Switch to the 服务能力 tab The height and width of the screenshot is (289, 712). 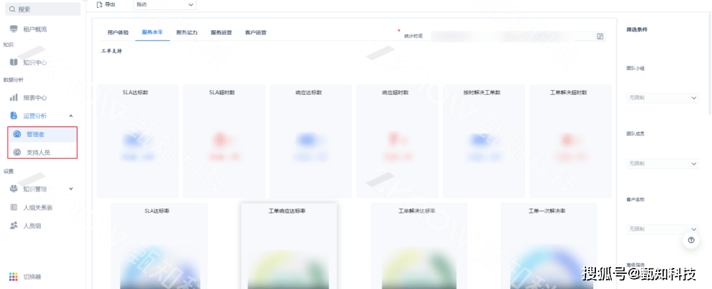click(187, 32)
